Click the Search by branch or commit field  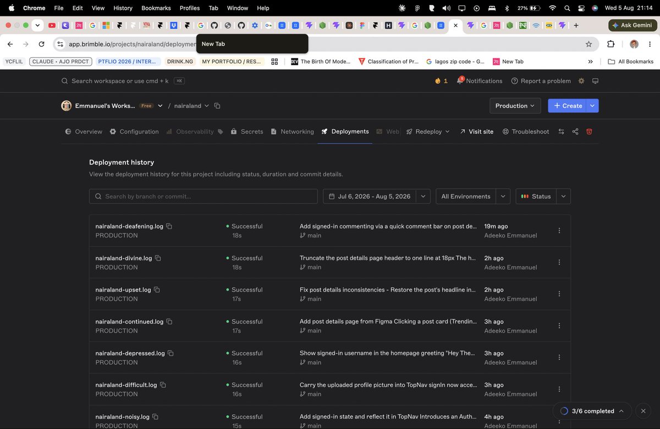point(204,196)
